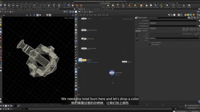Open the Edit menu in network editor
This screenshot has width=200, height=112.
(x=84, y=15)
